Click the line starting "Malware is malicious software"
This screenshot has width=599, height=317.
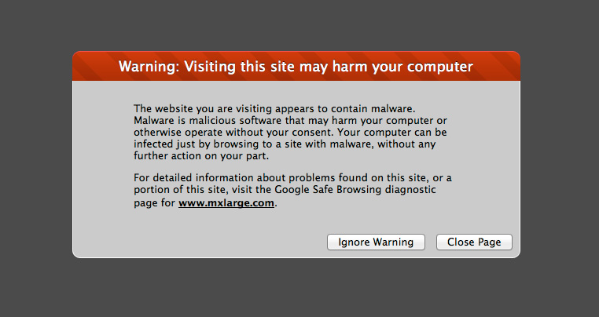click(x=290, y=121)
